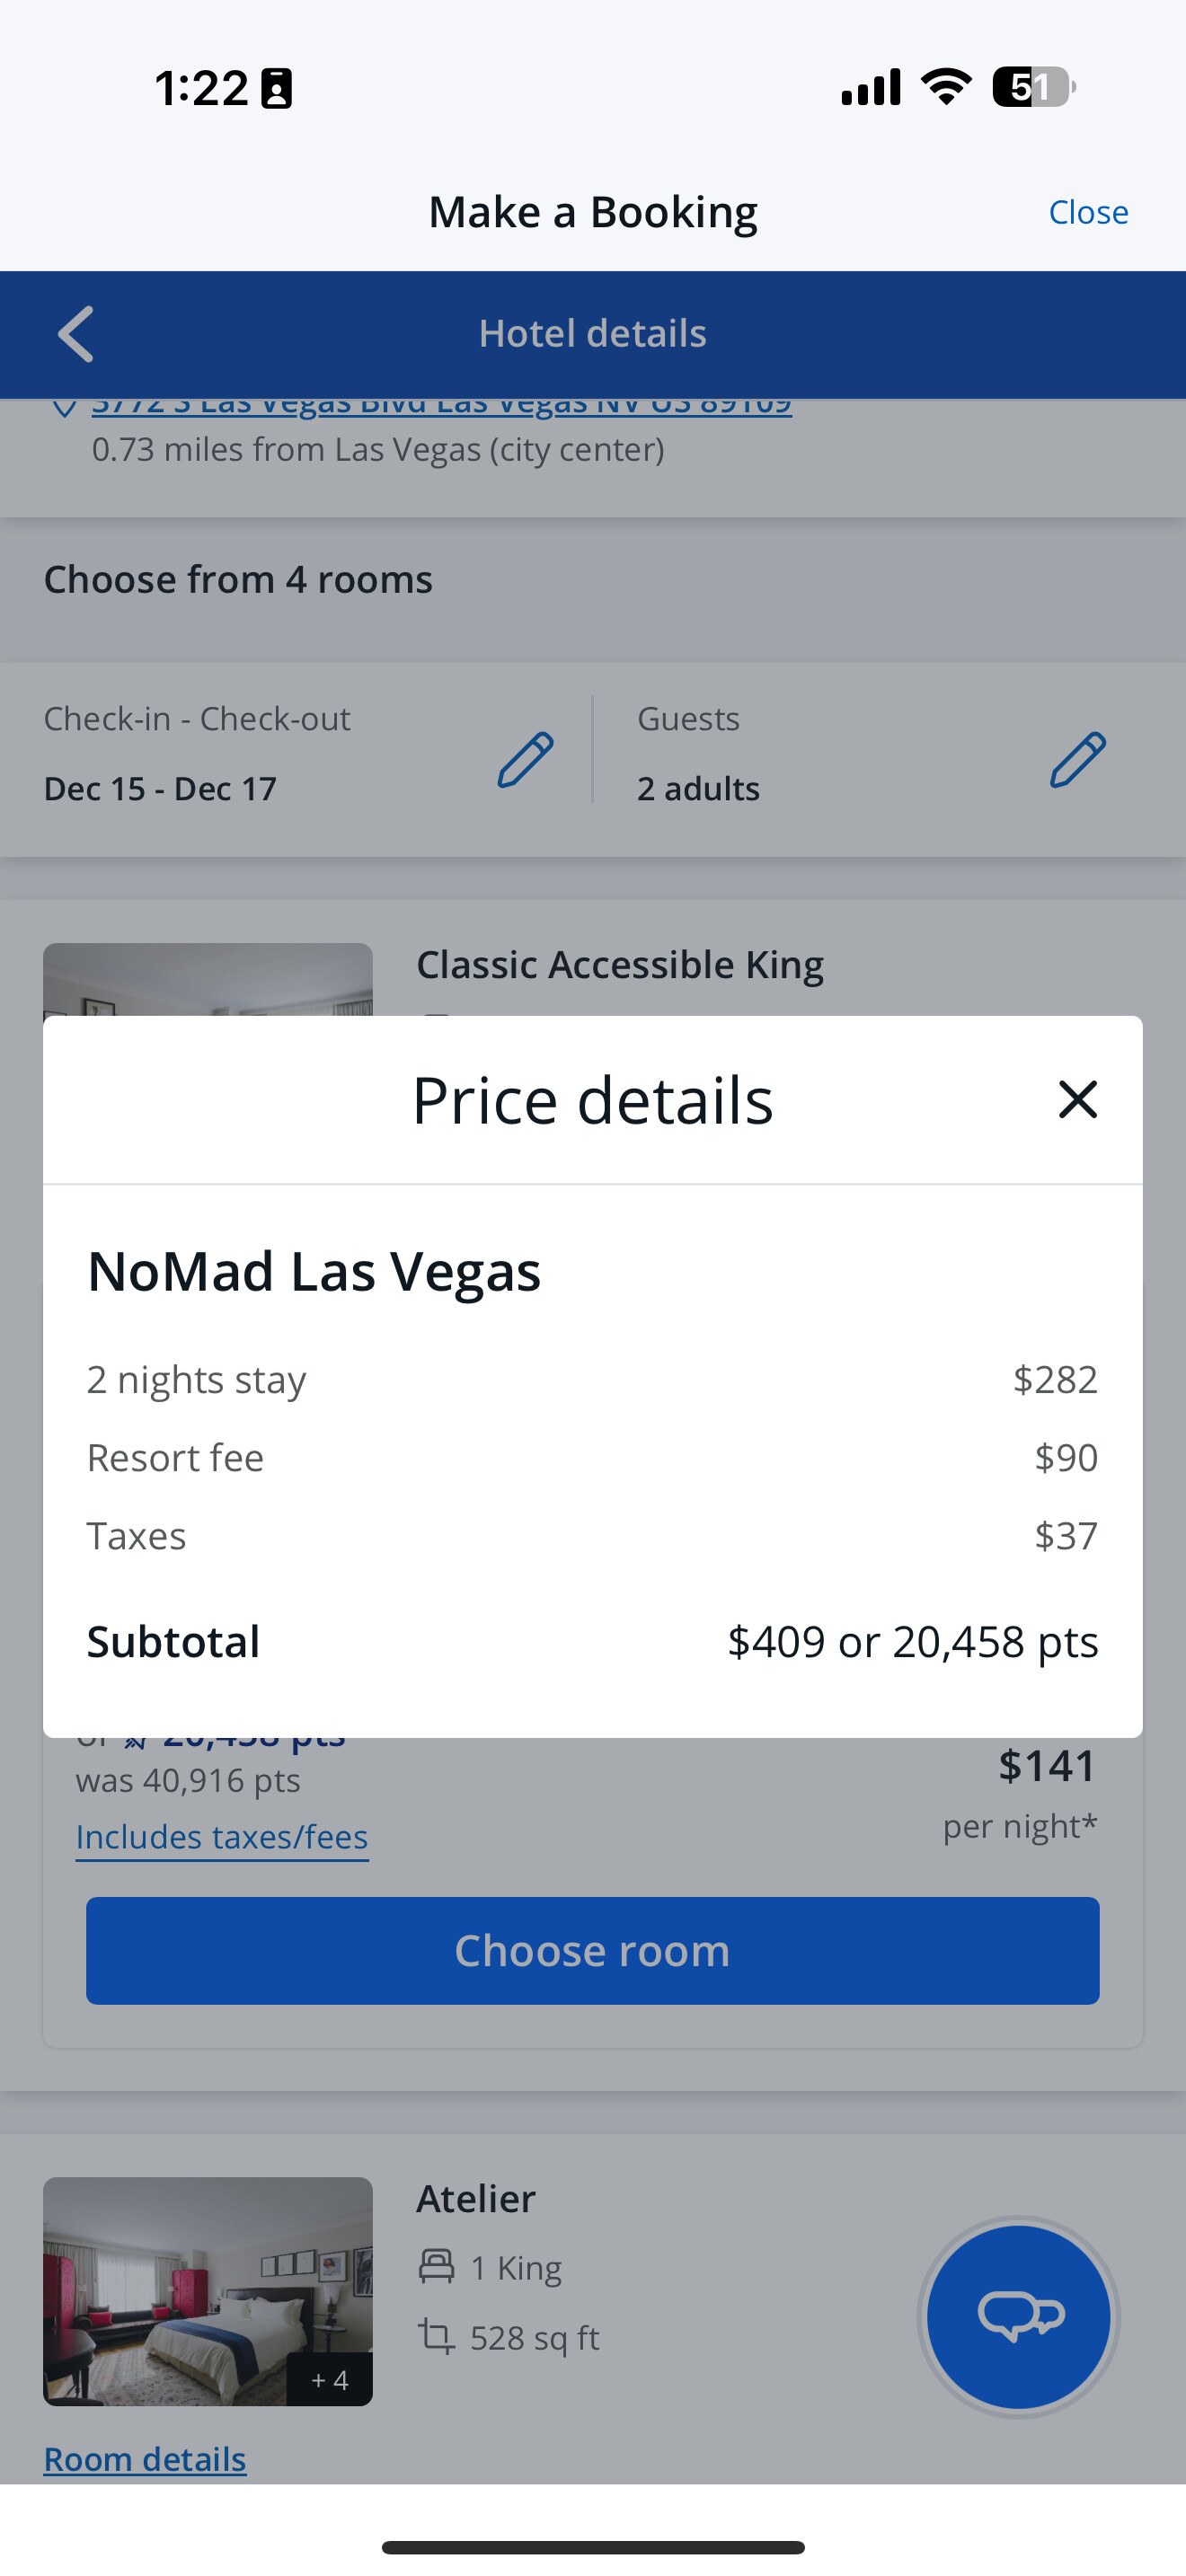Open the Includes taxes/fees link
The image size is (1186, 2576).
222,1837
